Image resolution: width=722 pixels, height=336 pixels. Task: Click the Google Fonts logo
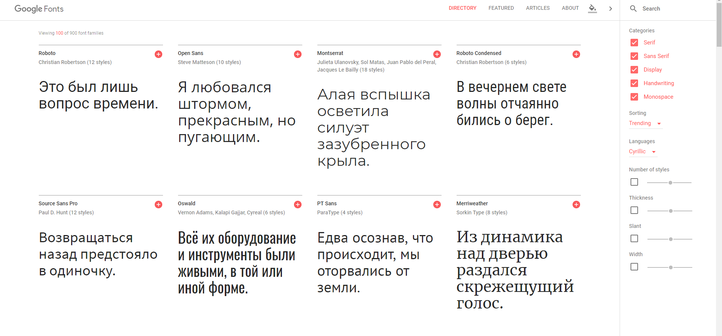pos(39,9)
